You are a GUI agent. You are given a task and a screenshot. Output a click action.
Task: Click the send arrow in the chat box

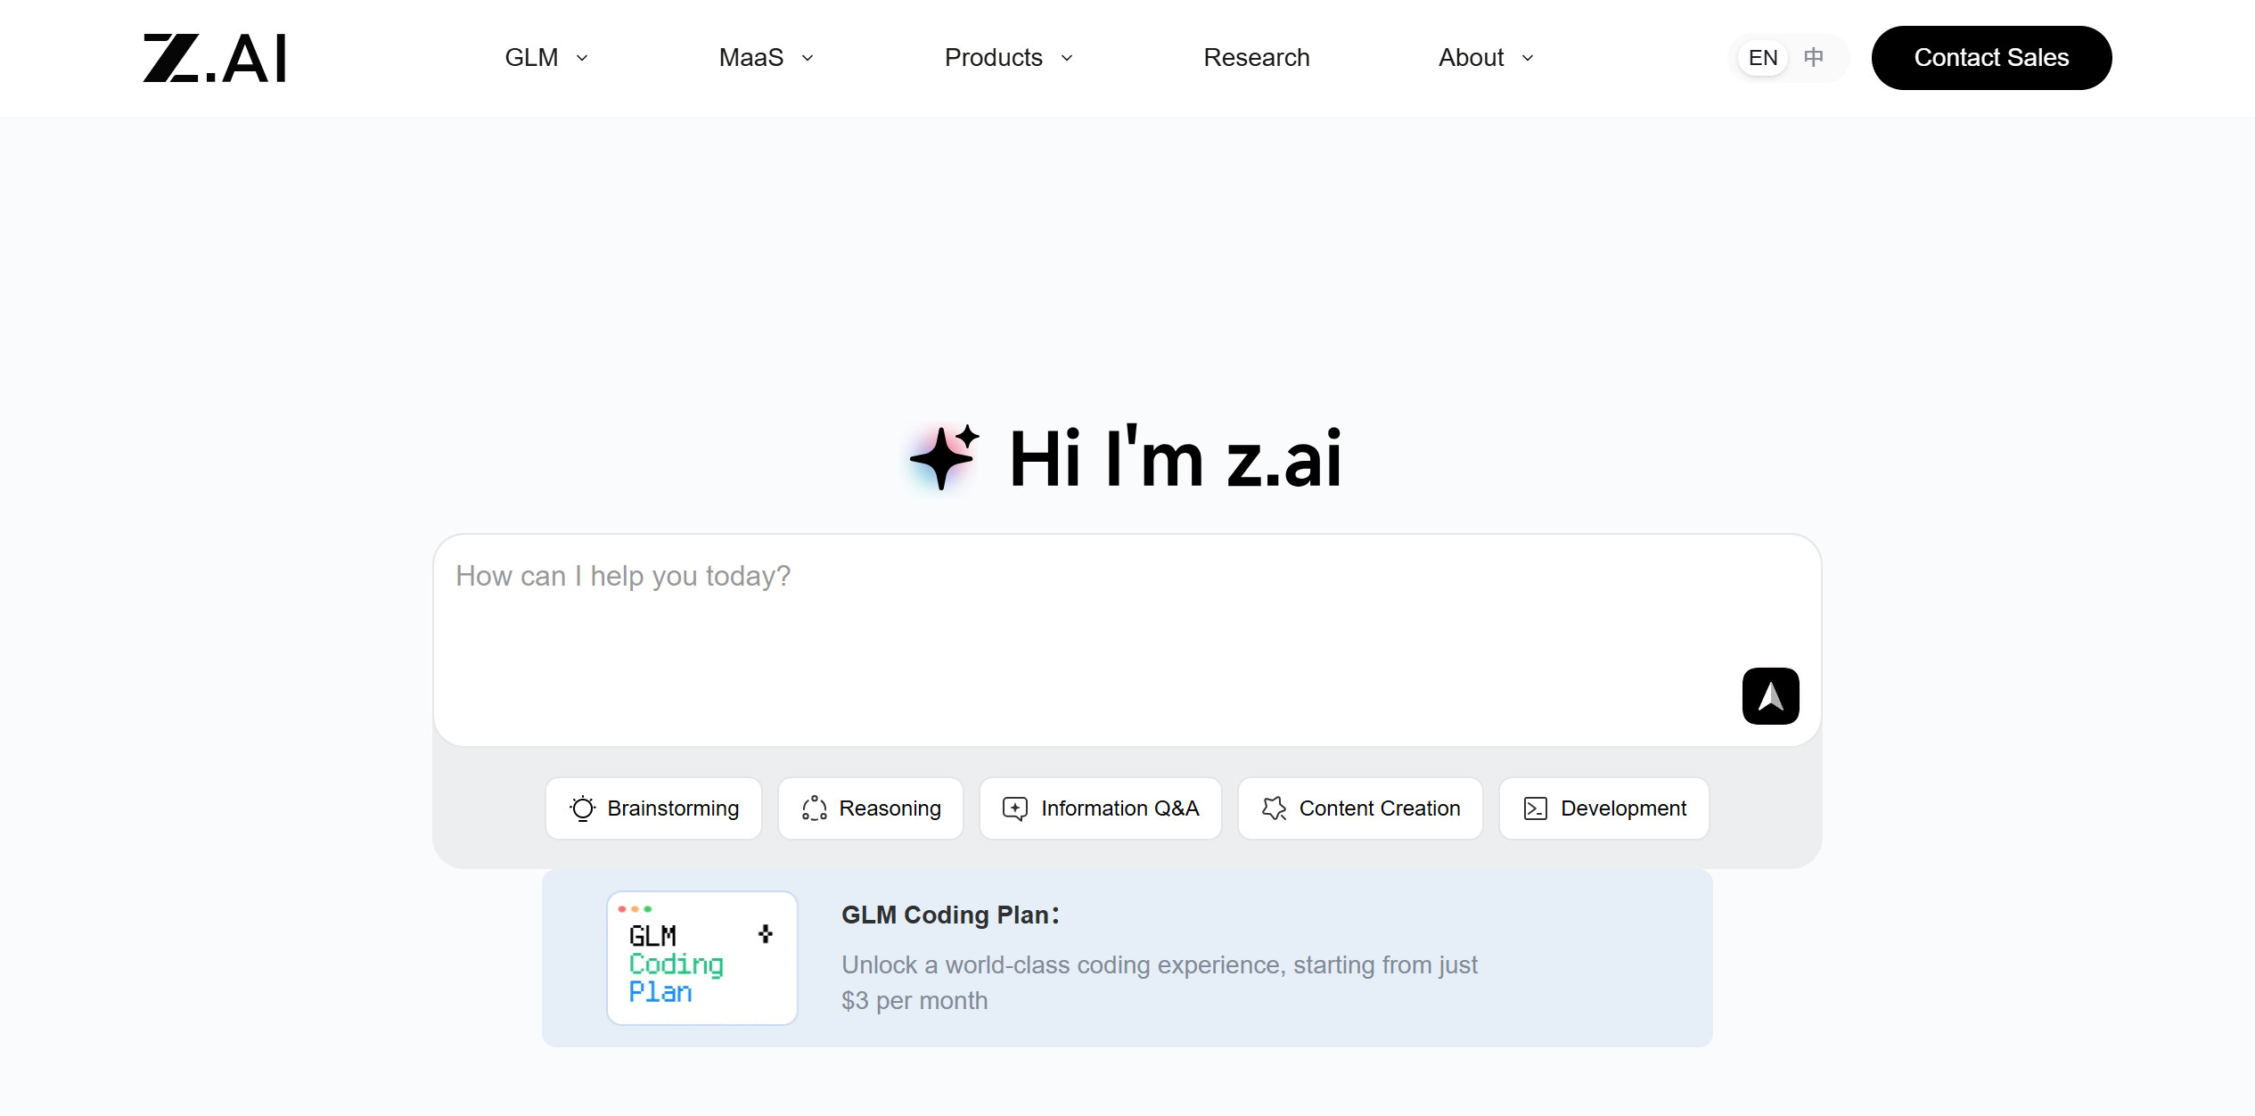1770,696
